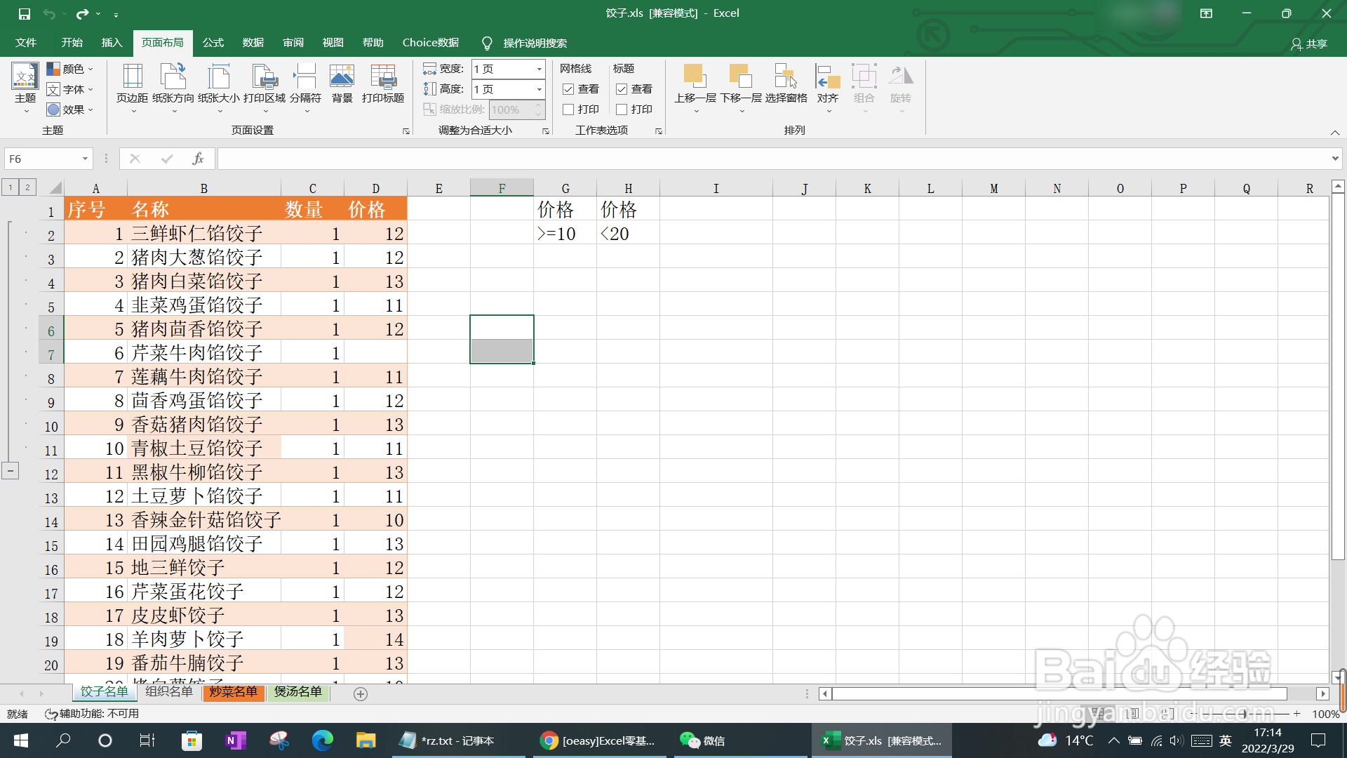Click outline level 2 button
This screenshot has height=758, width=1347.
(x=27, y=187)
